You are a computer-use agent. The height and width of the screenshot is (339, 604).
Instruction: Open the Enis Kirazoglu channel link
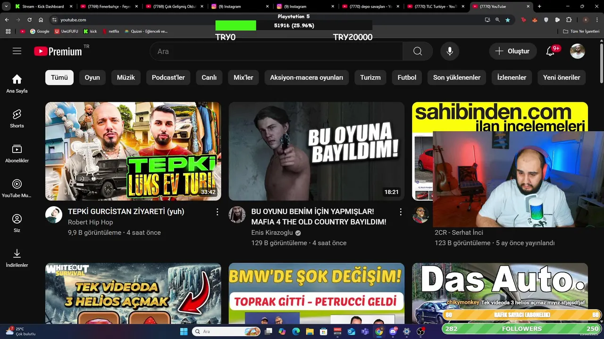tap(273, 233)
